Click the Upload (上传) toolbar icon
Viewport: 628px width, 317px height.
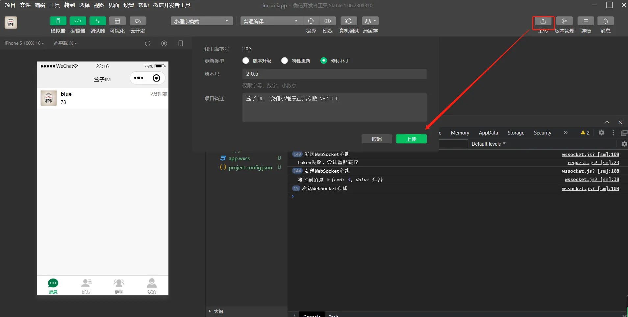543,21
